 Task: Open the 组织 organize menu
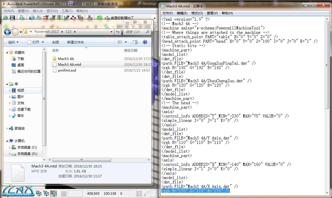coord(13,42)
